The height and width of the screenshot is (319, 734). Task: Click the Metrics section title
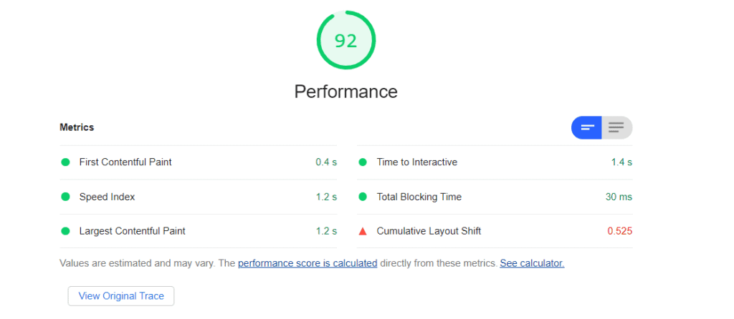click(x=77, y=127)
